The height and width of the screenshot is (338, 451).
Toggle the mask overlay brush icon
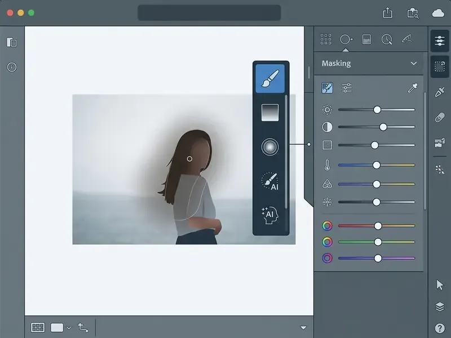[x=328, y=88]
